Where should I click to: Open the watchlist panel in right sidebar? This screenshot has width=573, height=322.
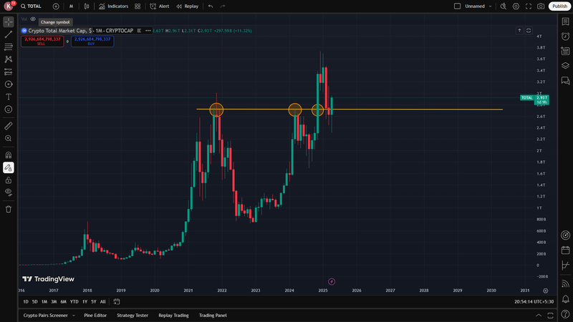click(565, 22)
